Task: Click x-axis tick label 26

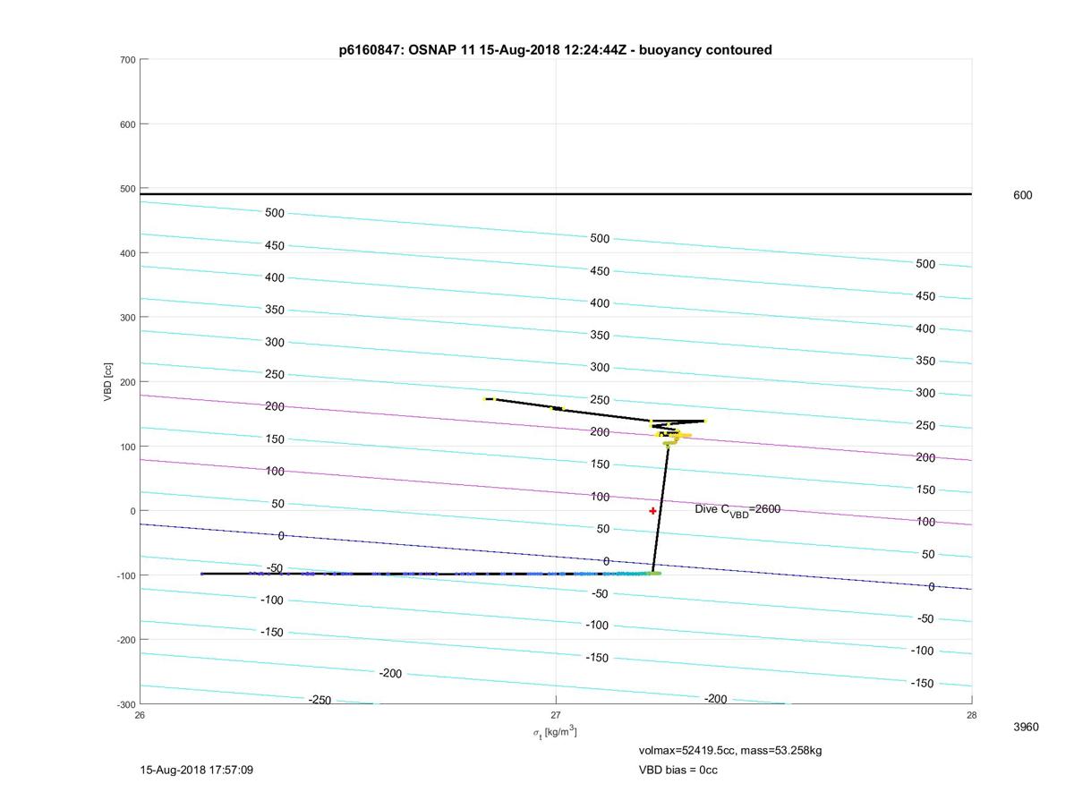Action: [x=141, y=714]
